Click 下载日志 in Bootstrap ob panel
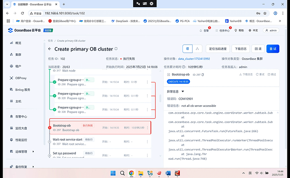Screen dimensions: 290x178 pos(246,74)
